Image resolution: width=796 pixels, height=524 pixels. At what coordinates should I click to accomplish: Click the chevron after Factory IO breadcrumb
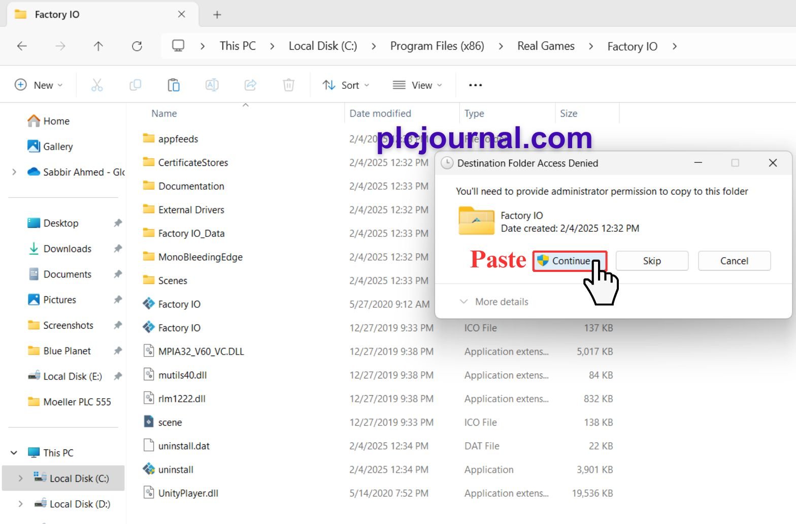click(x=674, y=46)
